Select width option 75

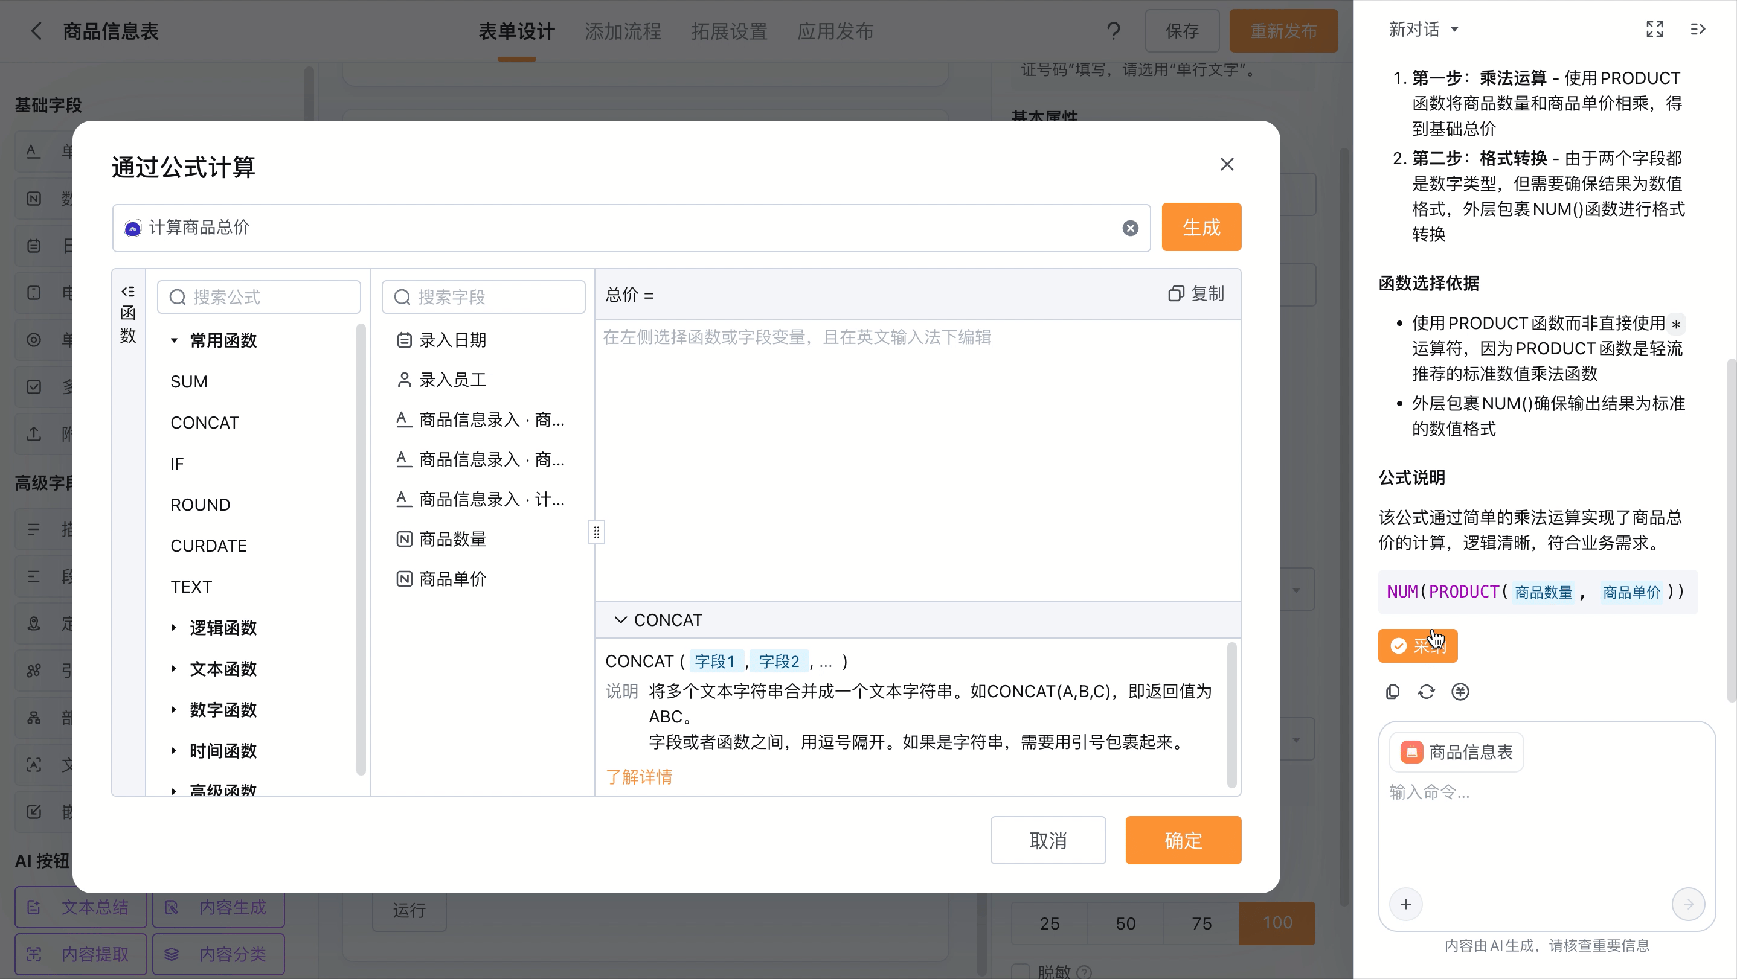pos(1201,923)
